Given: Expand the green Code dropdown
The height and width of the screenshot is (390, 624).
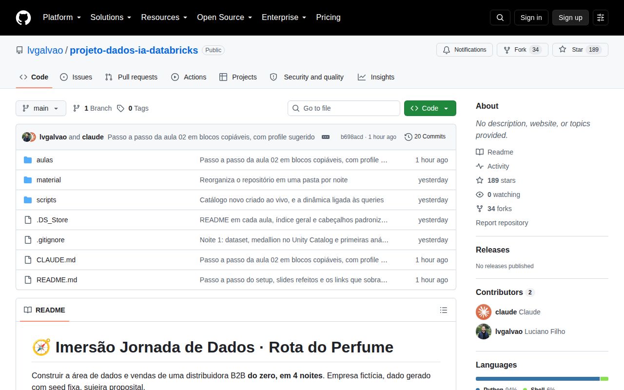Looking at the screenshot, I should tap(430, 108).
